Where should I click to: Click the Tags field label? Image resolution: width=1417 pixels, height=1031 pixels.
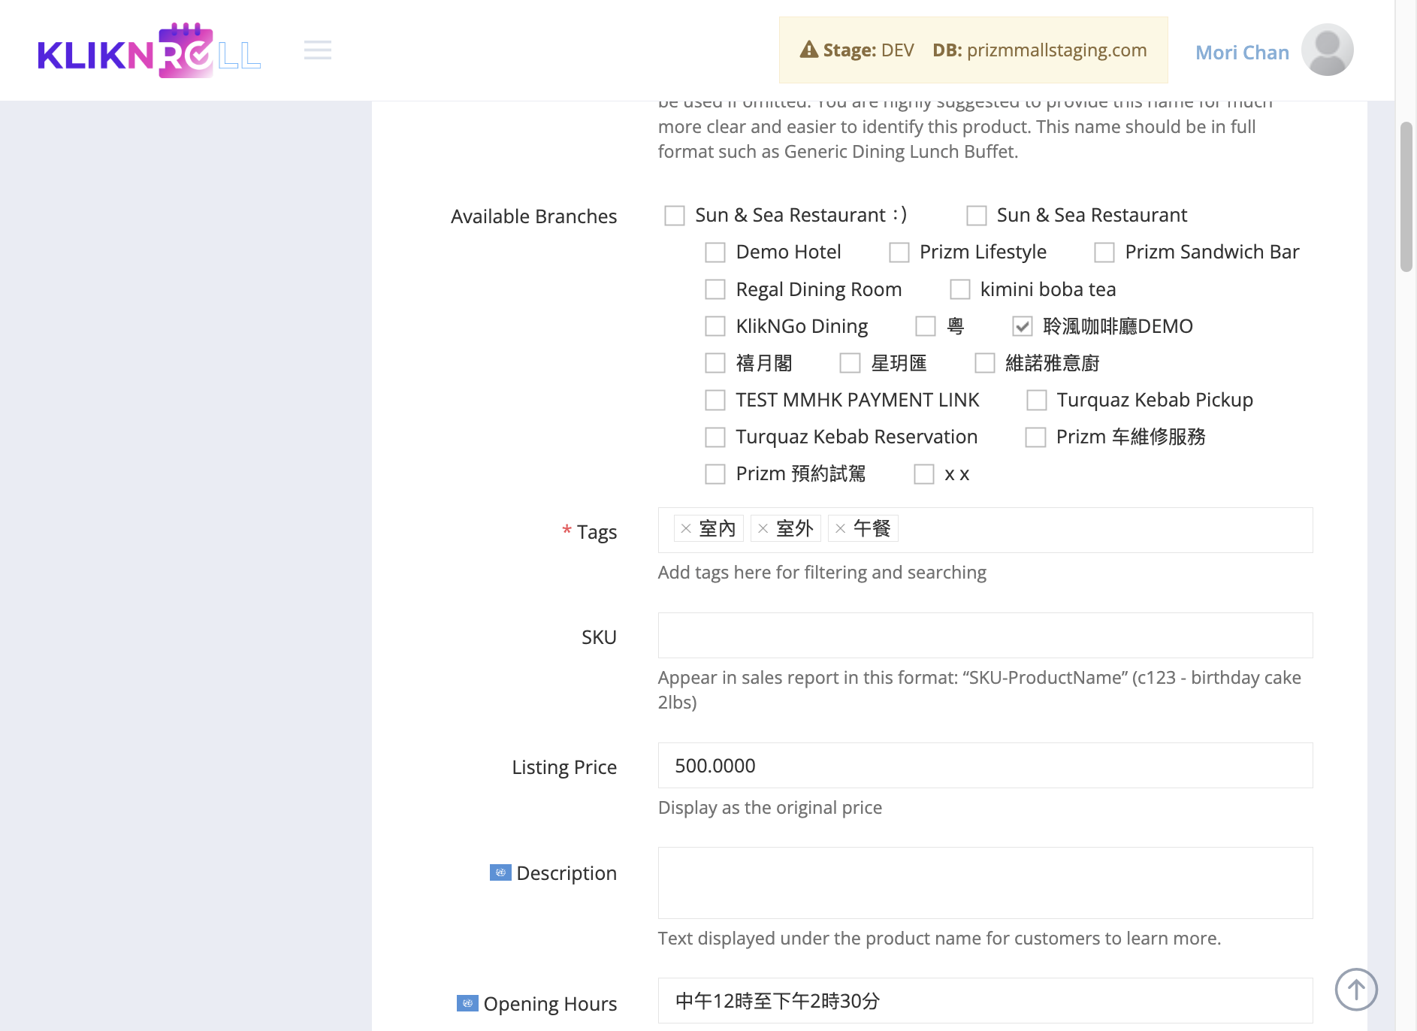coord(597,532)
